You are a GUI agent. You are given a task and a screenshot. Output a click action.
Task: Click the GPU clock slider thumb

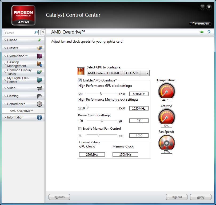click(101, 93)
